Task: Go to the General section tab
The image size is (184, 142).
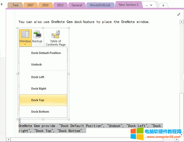Action: pyautogui.click(x=77, y=5)
